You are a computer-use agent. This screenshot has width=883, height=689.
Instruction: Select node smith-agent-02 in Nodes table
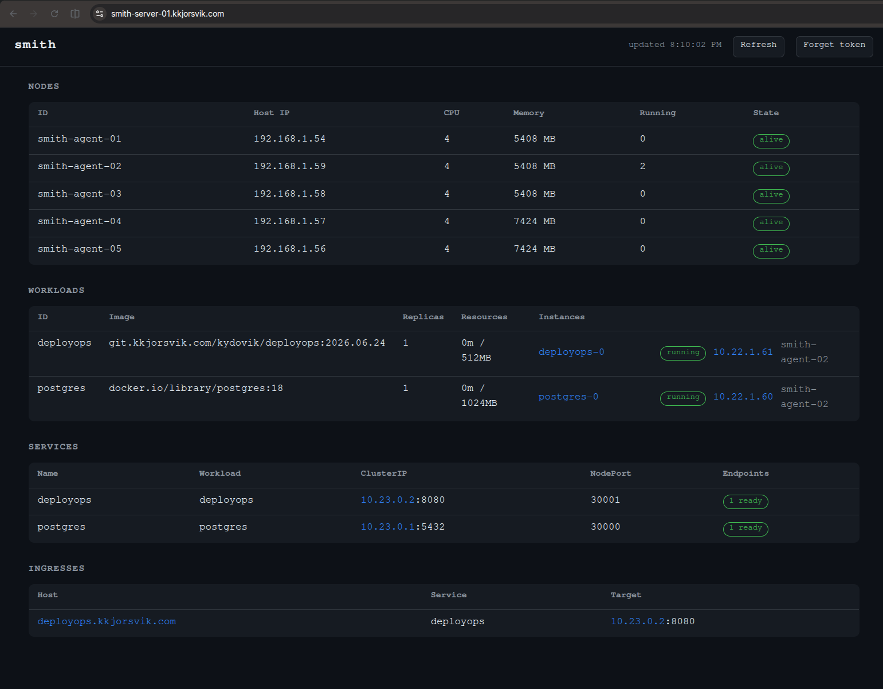(x=79, y=166)
